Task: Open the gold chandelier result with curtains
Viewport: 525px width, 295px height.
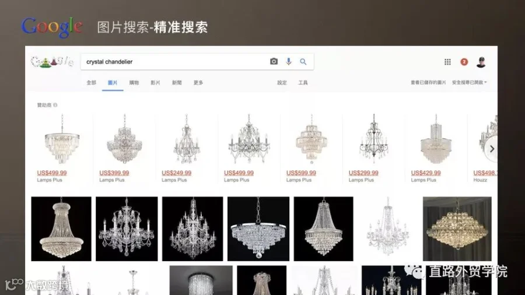Action: [457, 229]
